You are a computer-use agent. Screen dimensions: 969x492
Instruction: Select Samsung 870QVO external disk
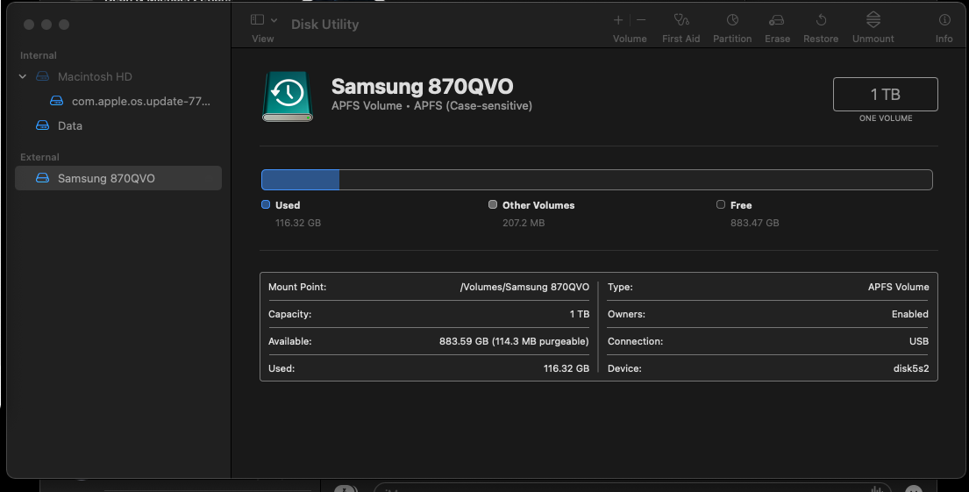click(118, 178)
